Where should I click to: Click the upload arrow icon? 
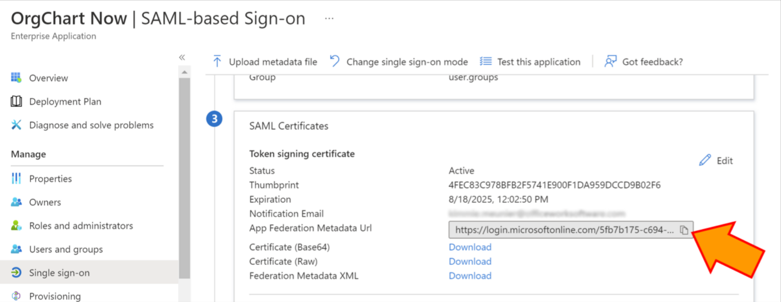tap(217, 61)
